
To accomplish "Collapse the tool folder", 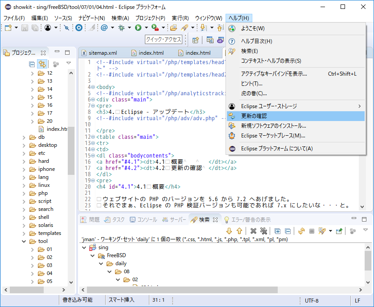I will pyautogui.click(x=24, y=241).
